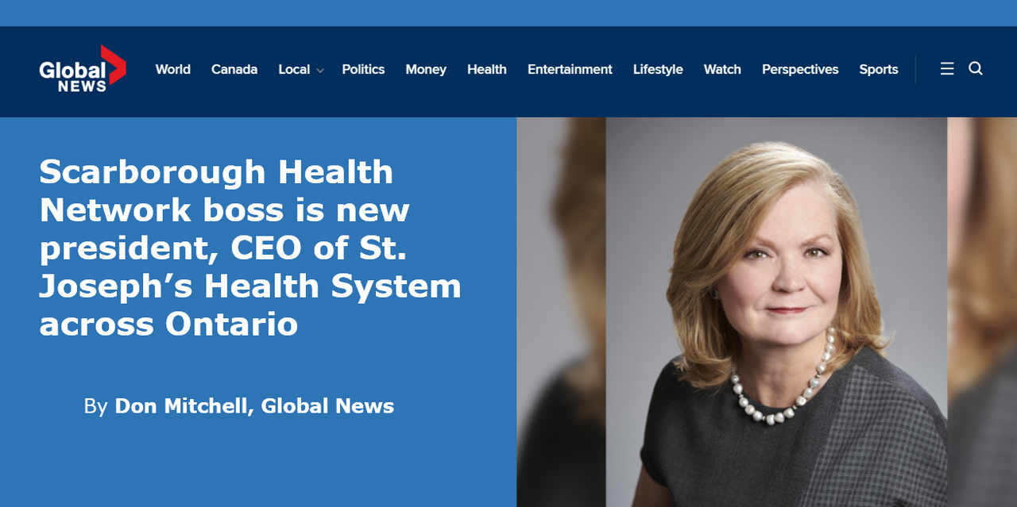
Task: Go to the World section
Action: pos(172,70)
